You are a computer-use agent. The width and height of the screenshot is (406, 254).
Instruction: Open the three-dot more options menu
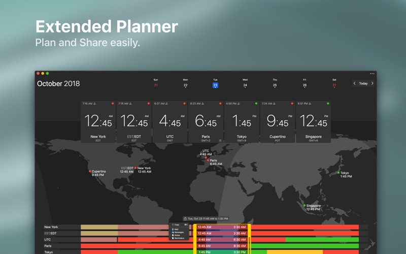point(372,74)
